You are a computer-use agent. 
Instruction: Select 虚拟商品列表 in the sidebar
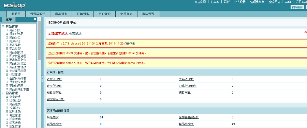(18, 78)
